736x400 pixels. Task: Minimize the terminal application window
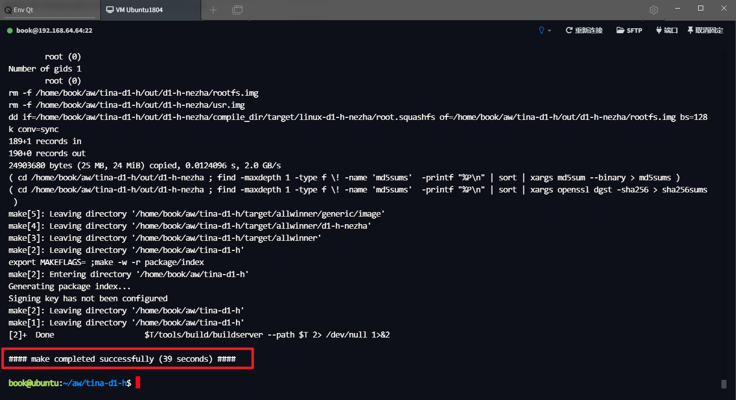pyautogui.click(x=679, y=9)
